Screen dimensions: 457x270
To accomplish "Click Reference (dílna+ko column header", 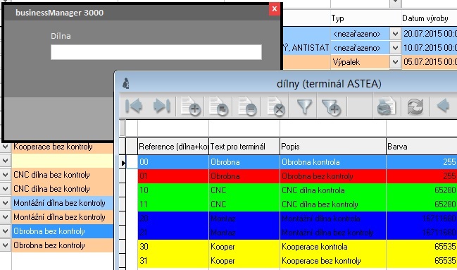I will (x=173, y=147).
